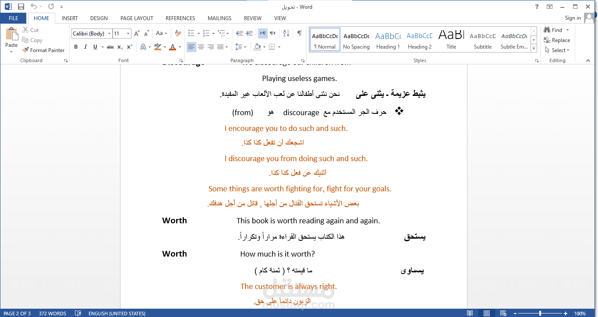Toggle right-to-left text direction
The width and height of the screenshot is (598, 317).
click(272, 33)
